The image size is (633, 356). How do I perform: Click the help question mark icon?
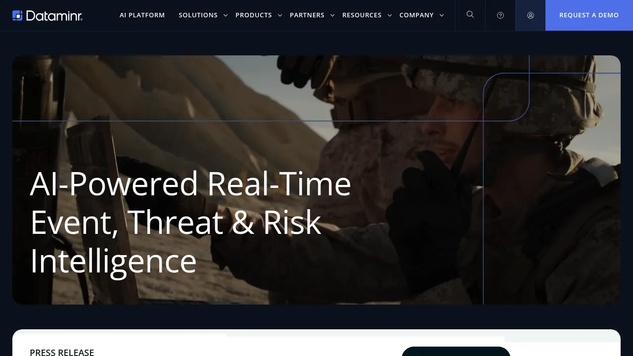click(x=500, y=15)
